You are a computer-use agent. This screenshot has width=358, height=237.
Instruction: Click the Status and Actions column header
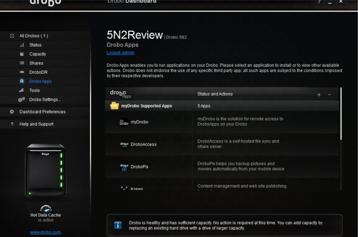(215, 94)
